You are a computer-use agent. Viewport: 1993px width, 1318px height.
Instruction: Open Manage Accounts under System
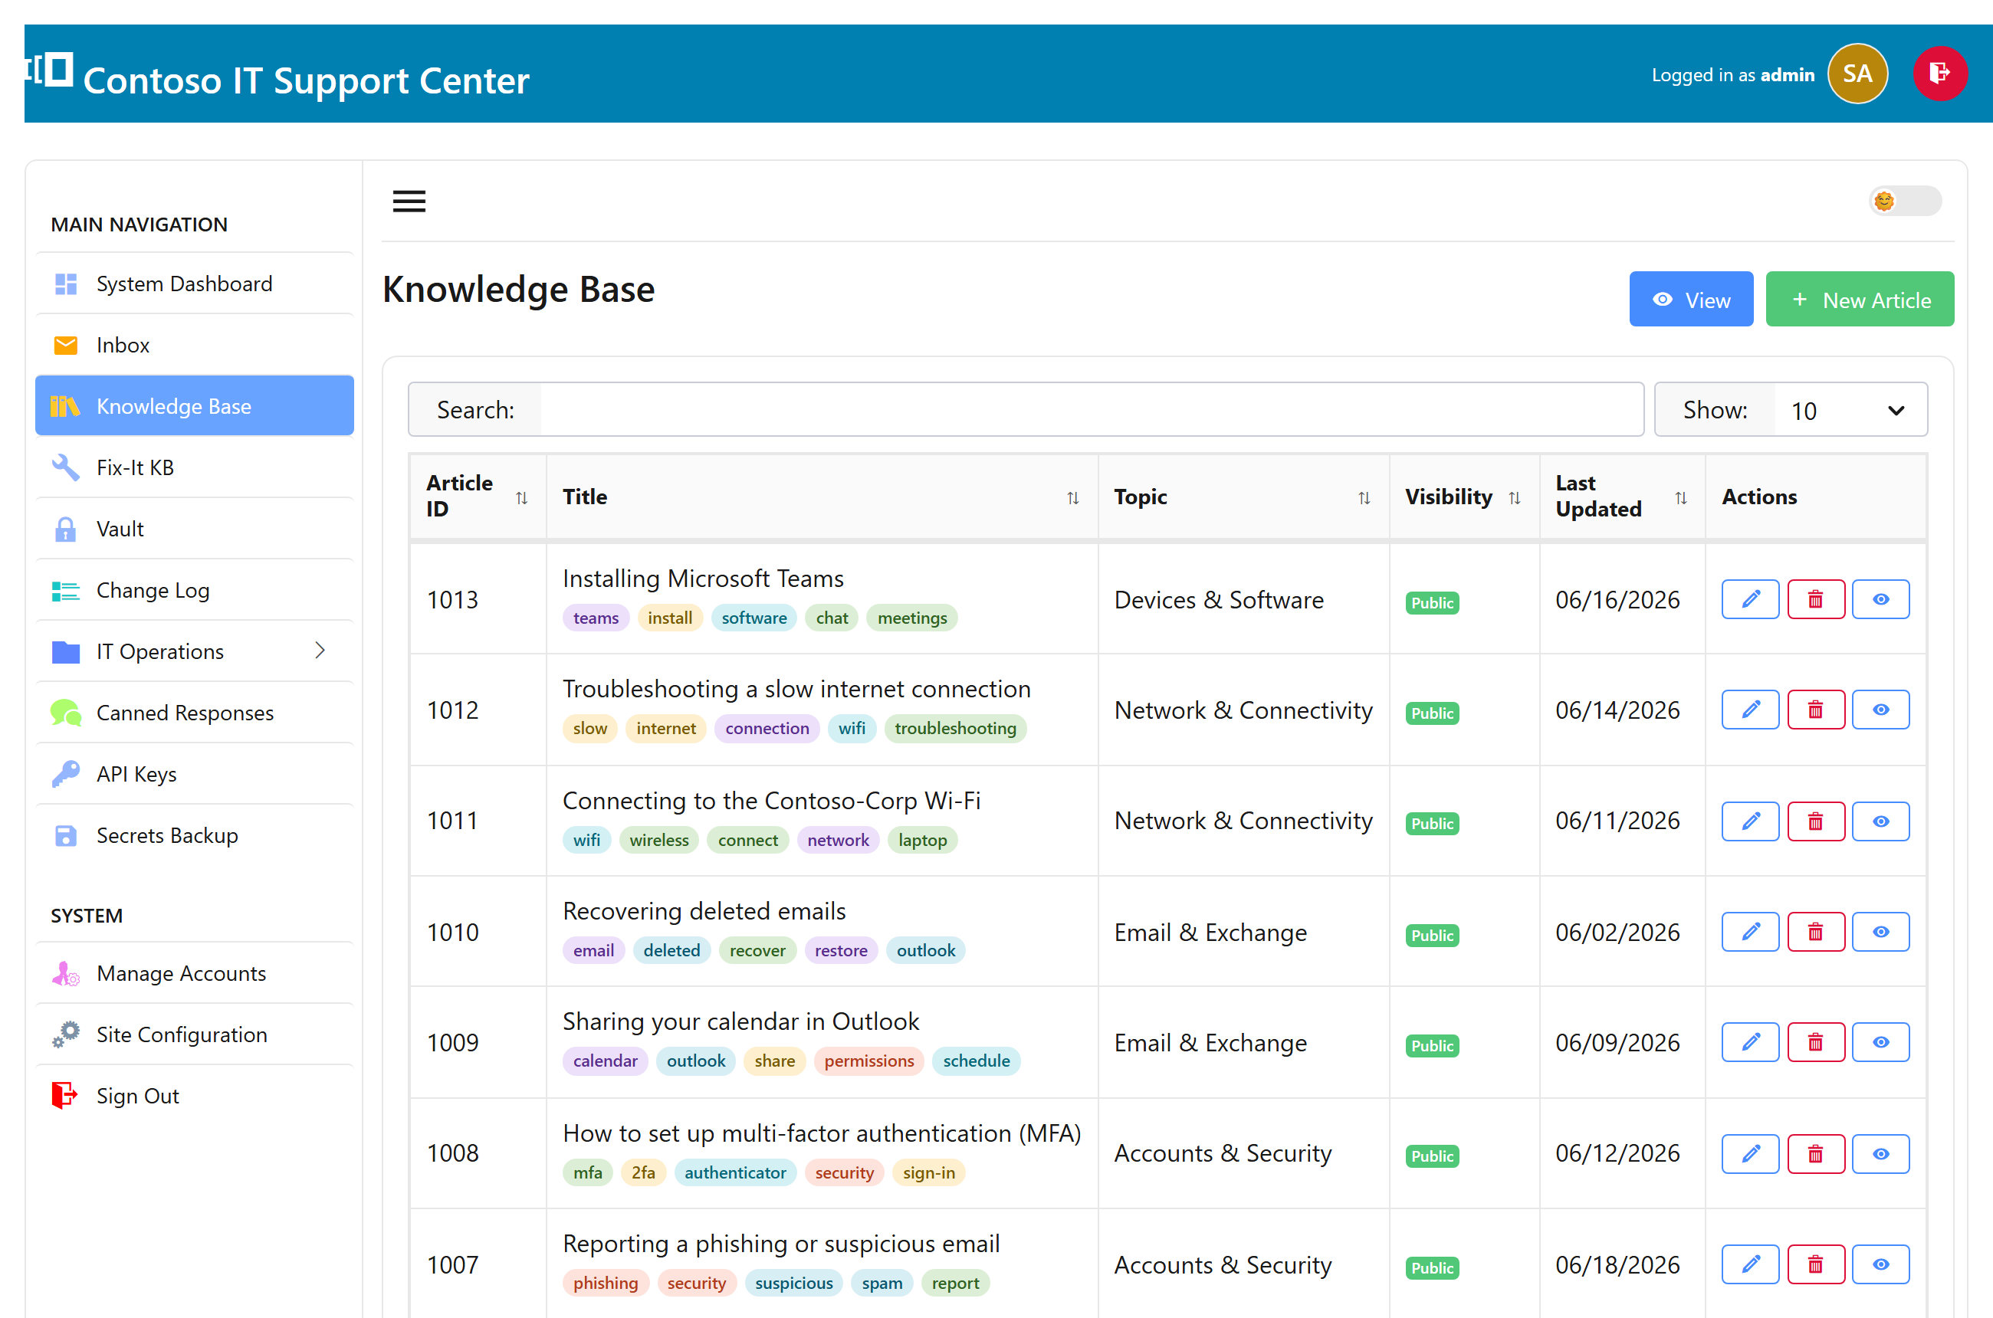coord(194,973)
